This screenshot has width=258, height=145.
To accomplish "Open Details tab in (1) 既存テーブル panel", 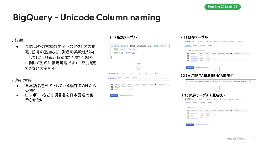I will 195,45.
